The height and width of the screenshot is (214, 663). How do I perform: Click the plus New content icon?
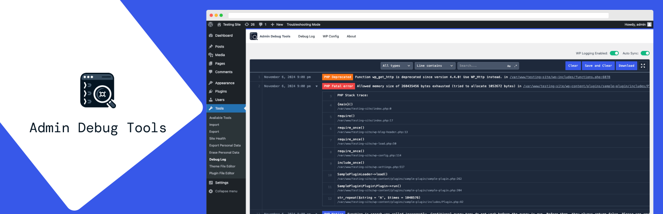[272, 24]
